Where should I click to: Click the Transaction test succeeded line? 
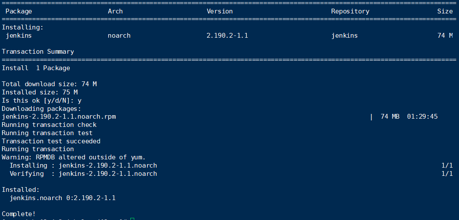[x=51, y=141]
